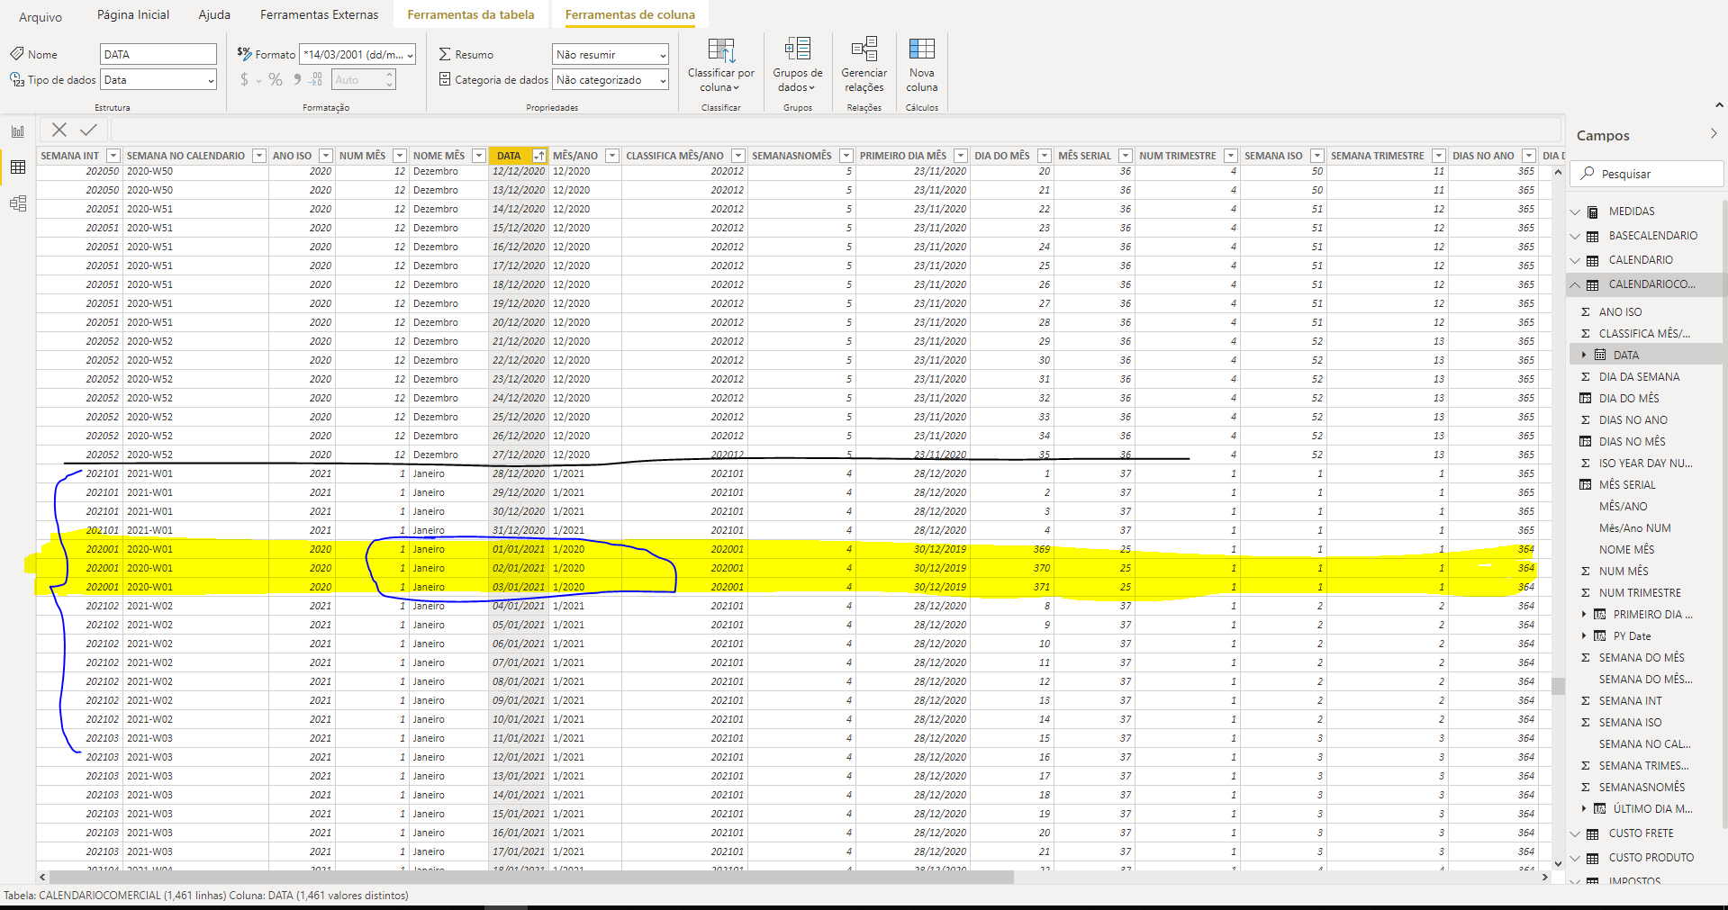Click the Pesquisar search field
This screenshot has height=910, width=1728.
point(1646,174)
